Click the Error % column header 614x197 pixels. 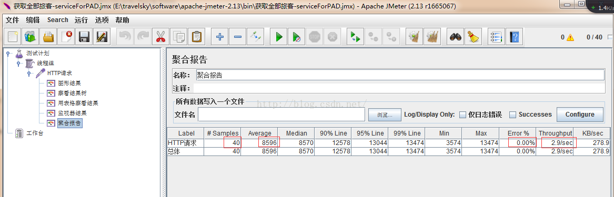pos(518,133)
